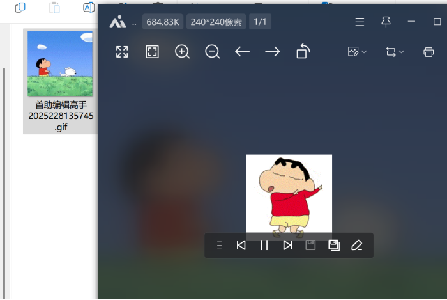
Task: Save all frames with stacked disk icon
Action: 334,245
